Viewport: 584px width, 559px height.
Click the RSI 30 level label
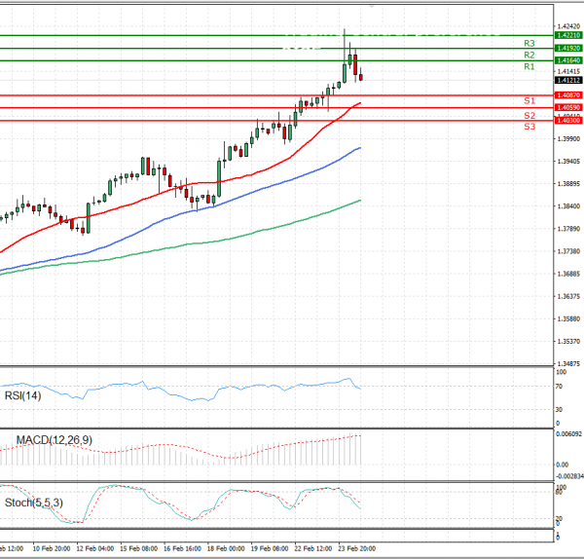point(559,410)
